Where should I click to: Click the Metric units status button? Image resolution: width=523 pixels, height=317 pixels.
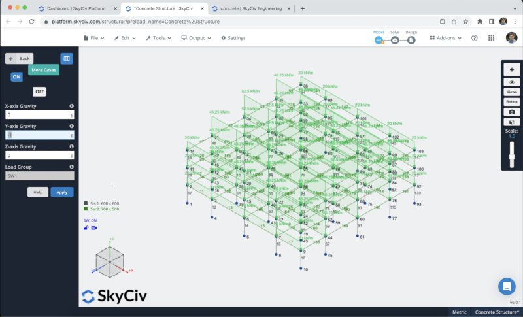pyautogui.click(x=460, y=312)
